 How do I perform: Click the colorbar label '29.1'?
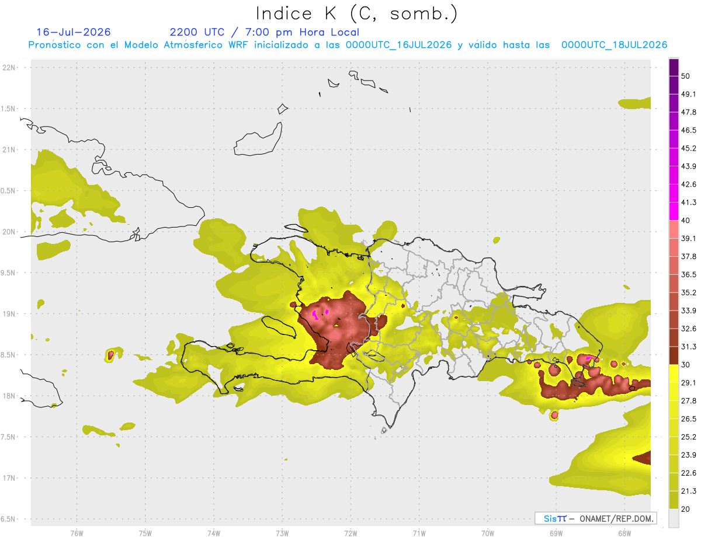(688, 382)
